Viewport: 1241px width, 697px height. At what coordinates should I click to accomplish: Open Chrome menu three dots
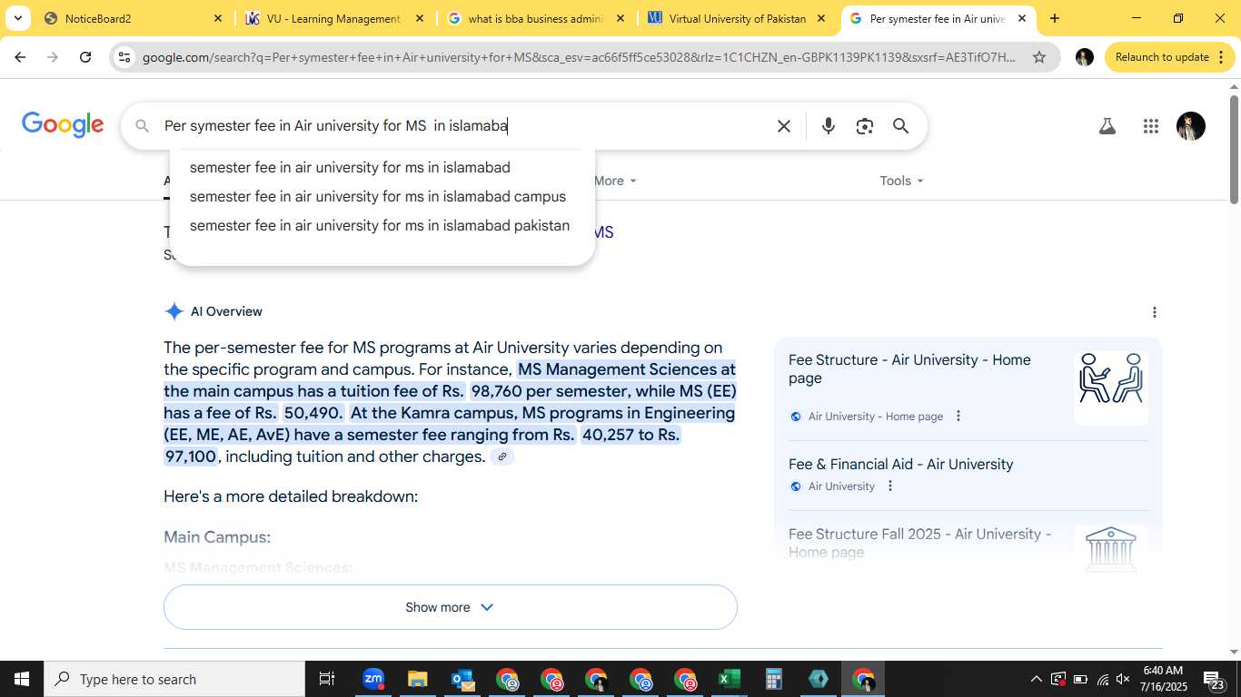[x=1219, y=57]
